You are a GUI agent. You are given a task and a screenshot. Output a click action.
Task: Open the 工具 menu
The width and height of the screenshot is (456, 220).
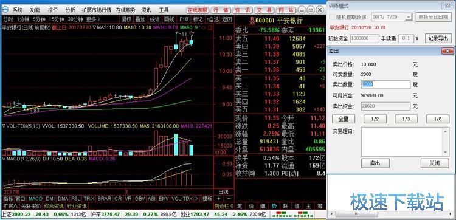pyautogui.click(x=164, y=10)
